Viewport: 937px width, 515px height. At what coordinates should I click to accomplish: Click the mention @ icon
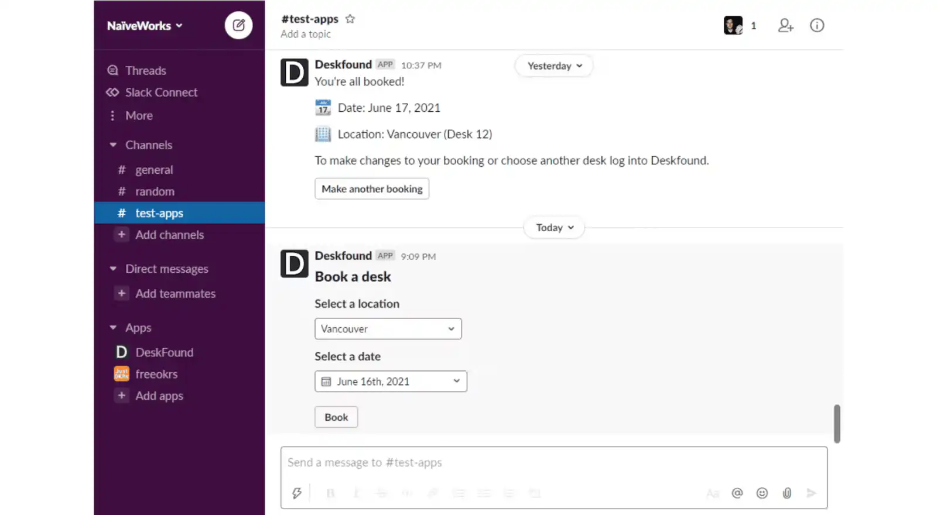(x=737, y=493)
